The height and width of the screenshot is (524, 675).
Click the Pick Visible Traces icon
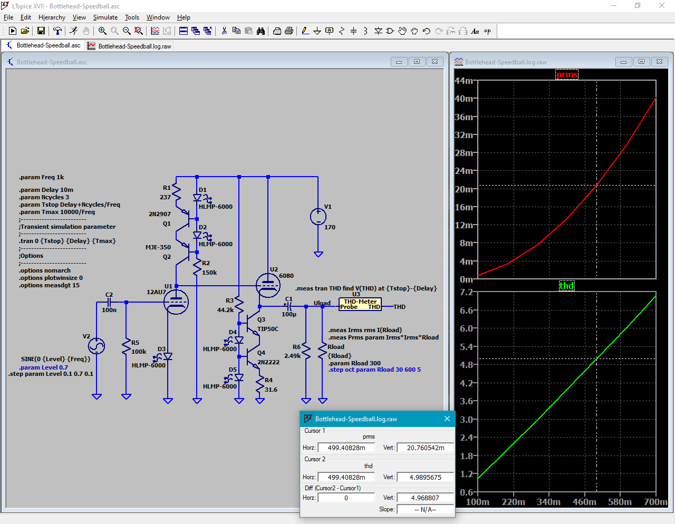click(x=155, y=31)
